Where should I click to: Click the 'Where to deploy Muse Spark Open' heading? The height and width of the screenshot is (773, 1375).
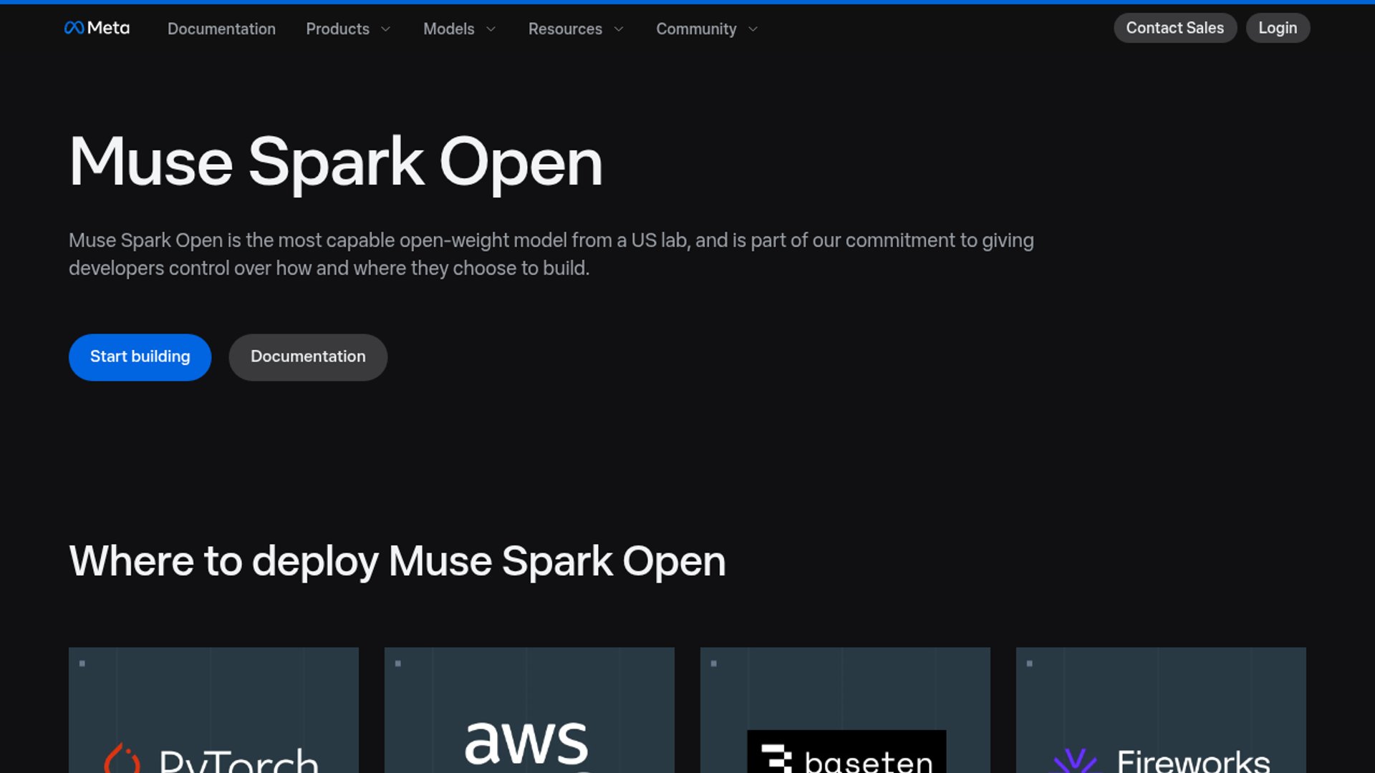tap(397, 561)
